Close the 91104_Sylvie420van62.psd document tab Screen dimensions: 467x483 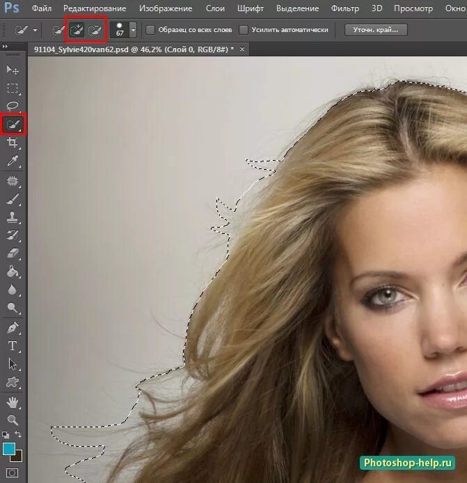click(x=242, y=49)
